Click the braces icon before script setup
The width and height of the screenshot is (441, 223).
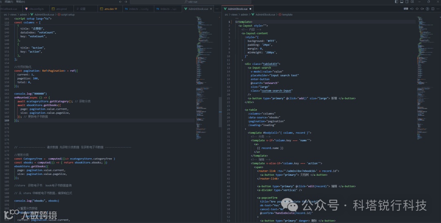pyautogui.click(x=59, y=14)
